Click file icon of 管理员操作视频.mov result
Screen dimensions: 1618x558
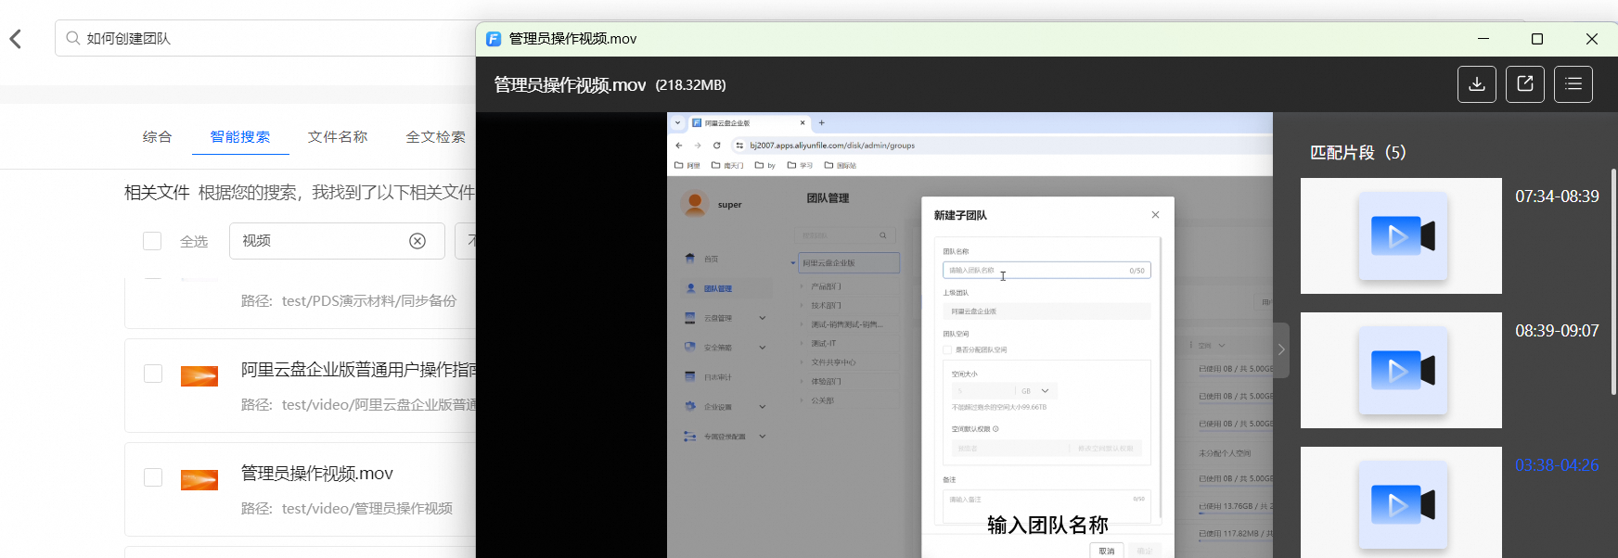point(199,479)
